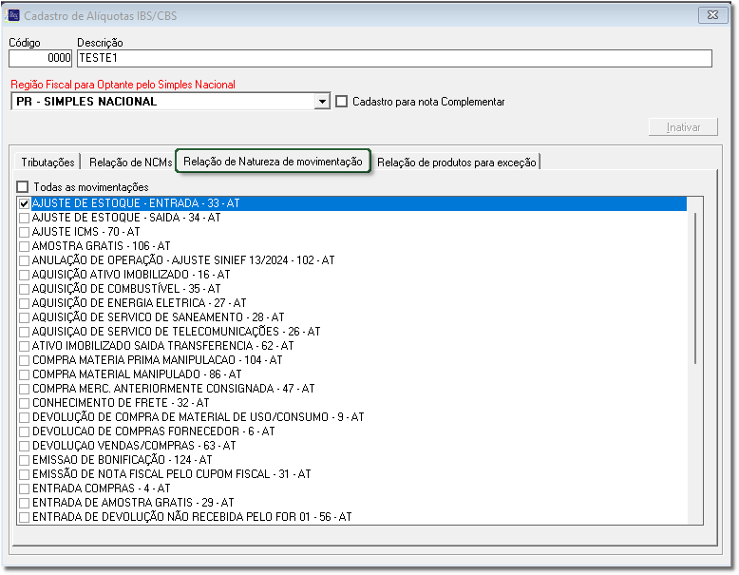739x575 pixels.
Task: Select the PR - SIMPLES NACIONAL combo box
Action: 170,102
